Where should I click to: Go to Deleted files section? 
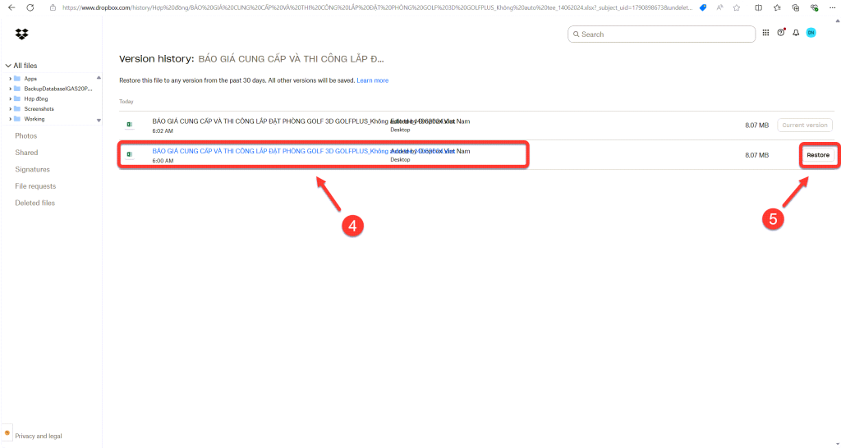pos(35,203)
